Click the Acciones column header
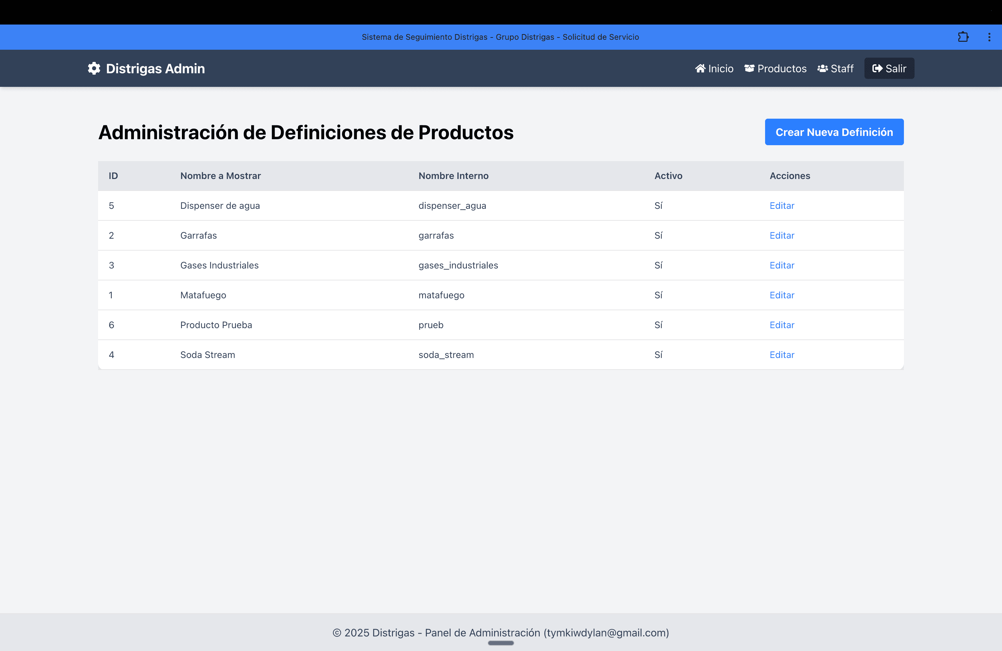The width and height of the screenshot is (1002, 651). (790, 176)
